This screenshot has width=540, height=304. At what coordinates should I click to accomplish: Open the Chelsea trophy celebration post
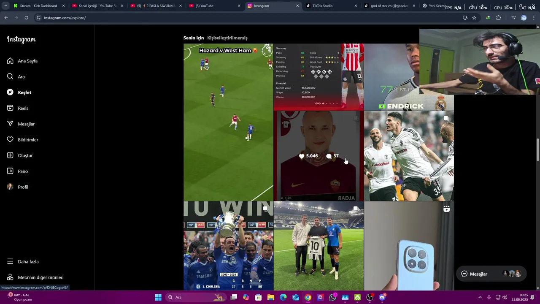coord(228,246)
